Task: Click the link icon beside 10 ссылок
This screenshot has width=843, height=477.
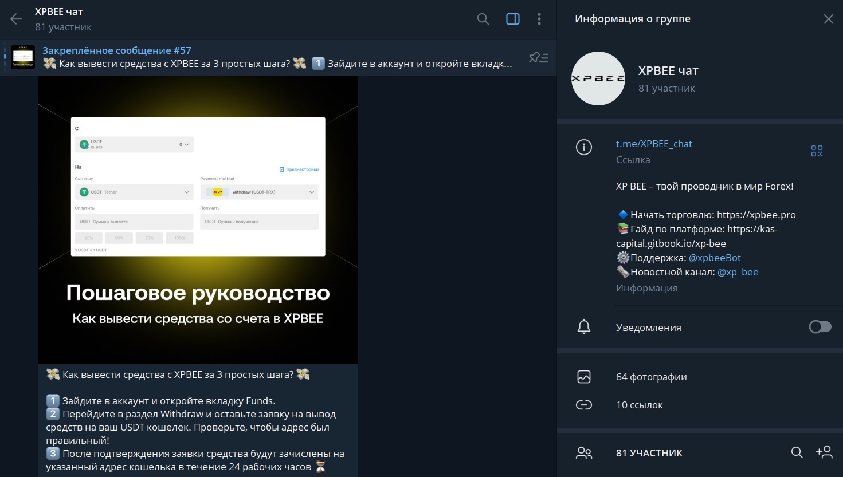Action: [584, 405]
